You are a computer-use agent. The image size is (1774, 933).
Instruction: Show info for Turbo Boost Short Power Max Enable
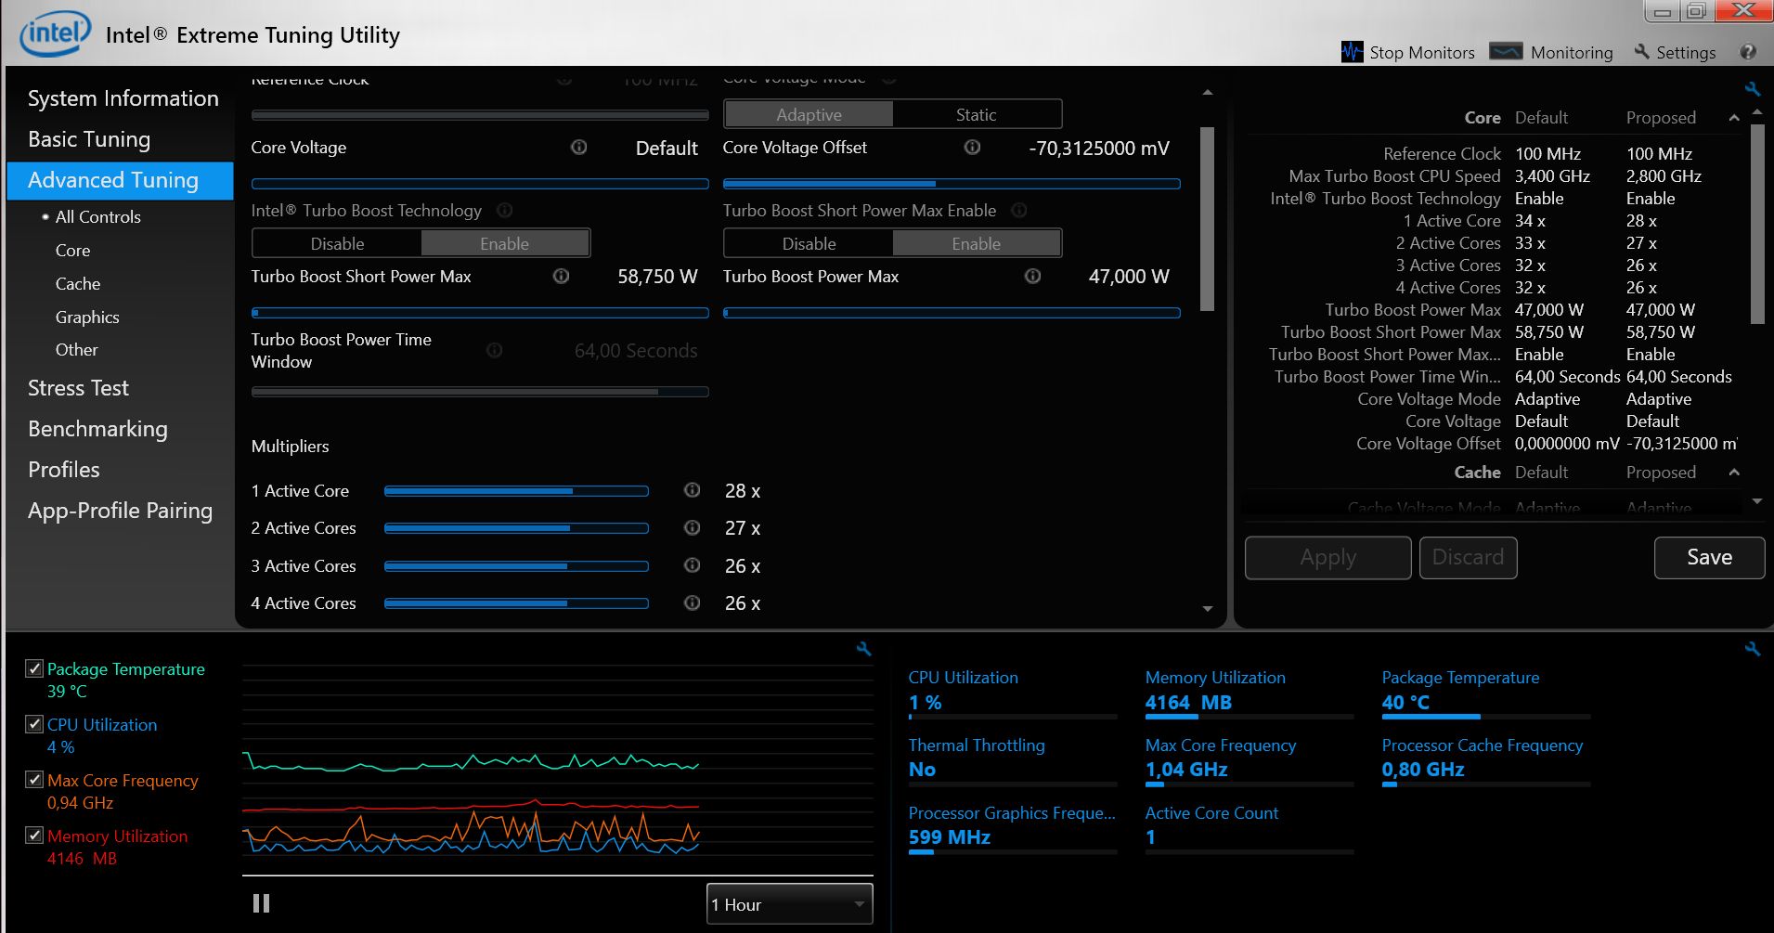[x=1018, y=211]
